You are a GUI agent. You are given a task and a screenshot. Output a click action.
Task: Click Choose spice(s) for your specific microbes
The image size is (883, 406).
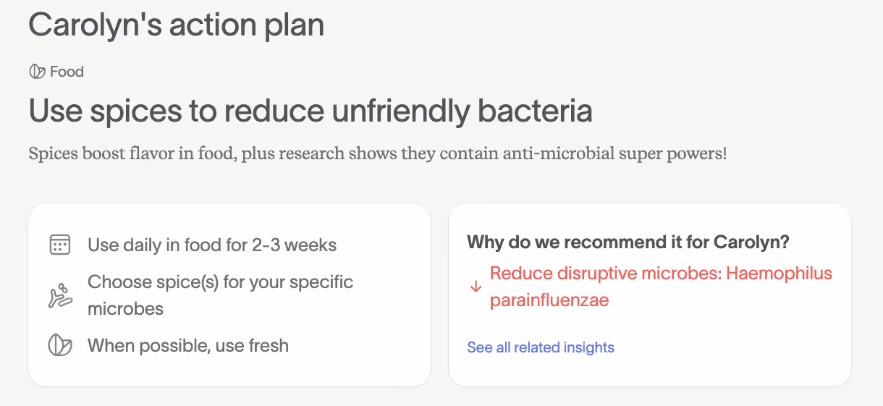(220, 282)
